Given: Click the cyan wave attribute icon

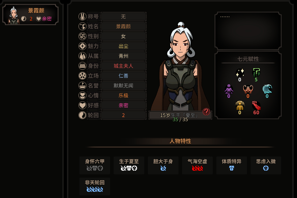Looking at the screenshot, I should tap(267, 89).
